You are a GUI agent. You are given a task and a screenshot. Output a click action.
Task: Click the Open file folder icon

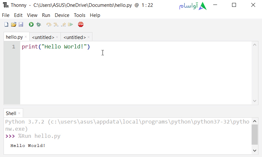pyautogui.click(x=14, y=24)
